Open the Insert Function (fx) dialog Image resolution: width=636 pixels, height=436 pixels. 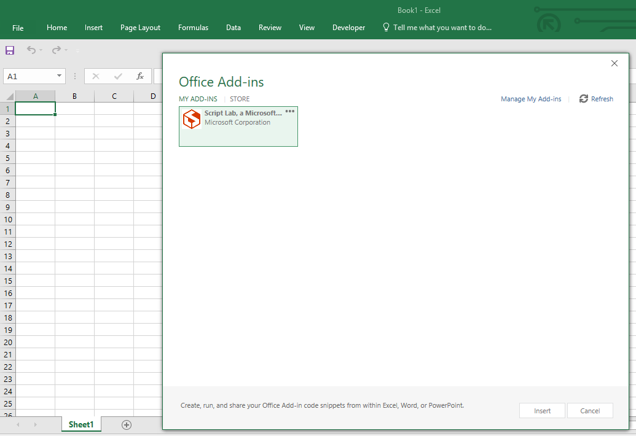click(139, 76)
